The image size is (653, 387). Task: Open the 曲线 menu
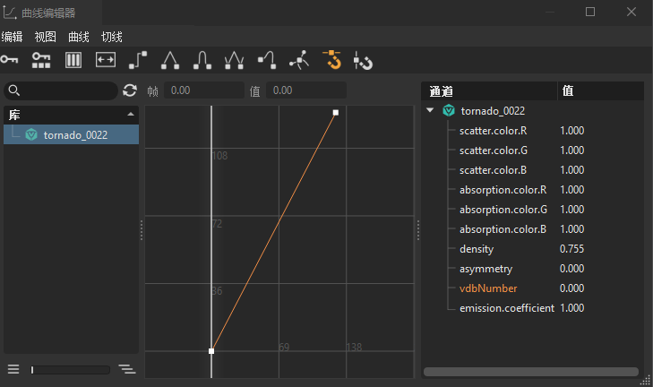point(78,37)
